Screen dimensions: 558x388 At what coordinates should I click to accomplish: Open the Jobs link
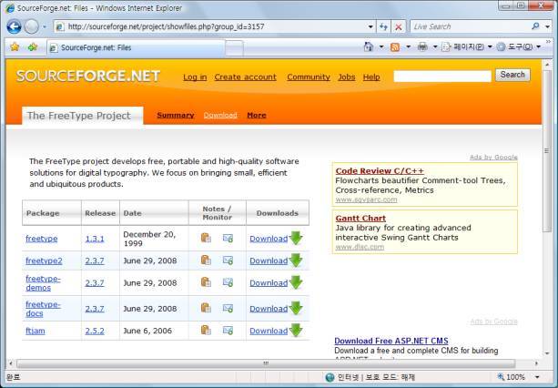[x=347, y=77]
